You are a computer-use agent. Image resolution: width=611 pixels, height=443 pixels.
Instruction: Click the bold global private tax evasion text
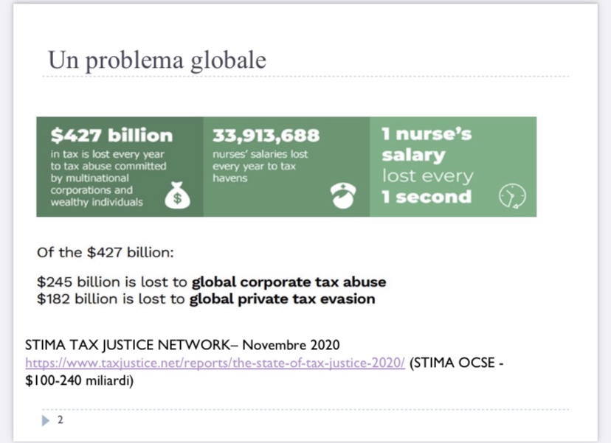[x=282, y=299]
